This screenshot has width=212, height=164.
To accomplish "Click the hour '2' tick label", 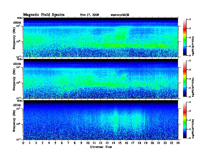I will [36, 143].
